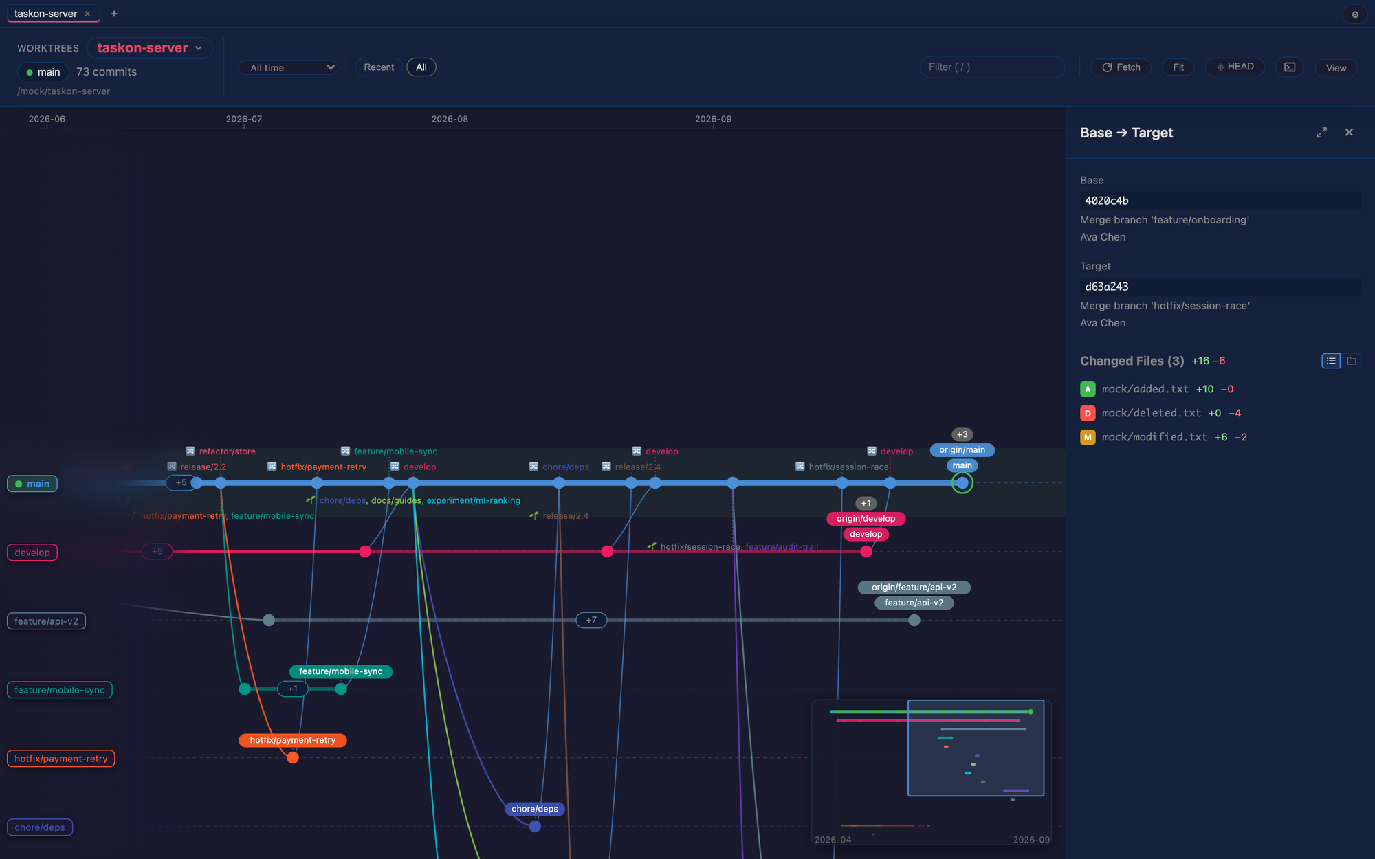Expand the +5 collapsed commits on develop

pos(157,552)
